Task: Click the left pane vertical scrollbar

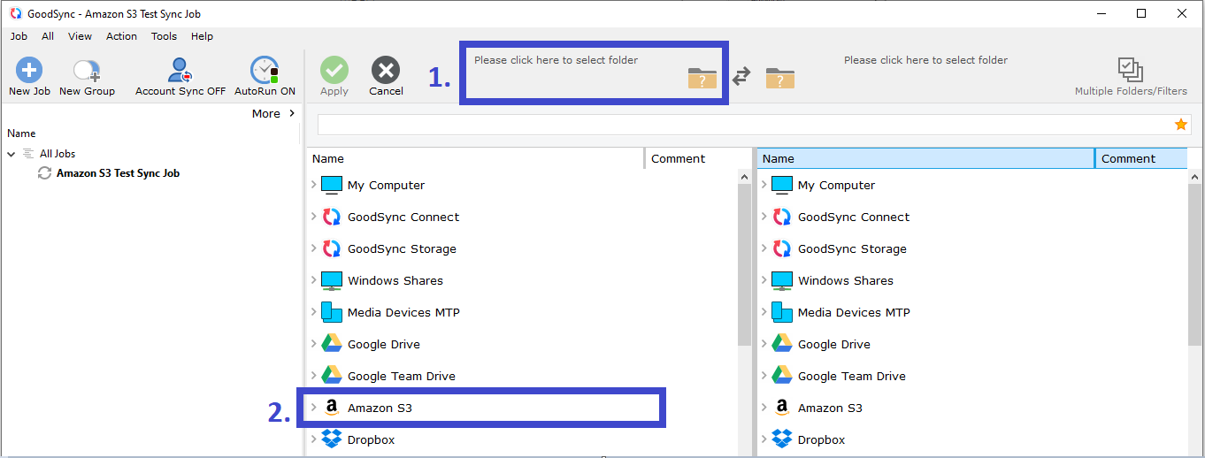Action: point(744,265)
